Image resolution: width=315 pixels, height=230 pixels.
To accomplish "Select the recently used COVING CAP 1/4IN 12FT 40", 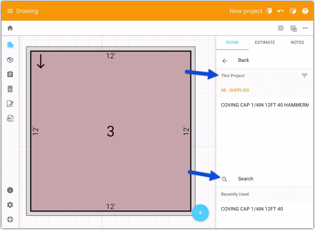I will click(264, 209).
